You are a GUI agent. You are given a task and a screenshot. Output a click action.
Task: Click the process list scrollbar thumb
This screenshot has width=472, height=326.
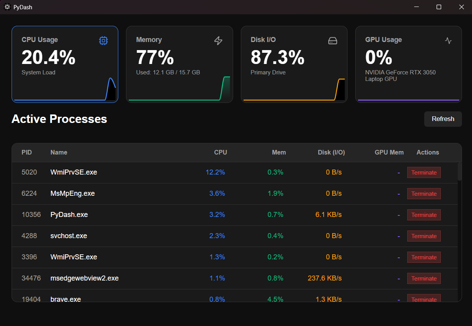tap(459, 171)
